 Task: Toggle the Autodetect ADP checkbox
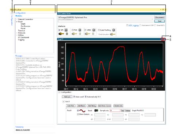140,25
